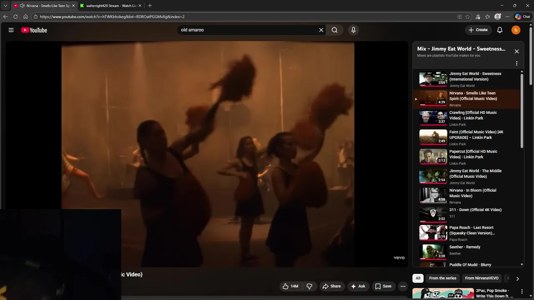Image resolution: width=534 pixels, height=300 pixels.
Task: Reload the page
Action: (x=15, y=17)
